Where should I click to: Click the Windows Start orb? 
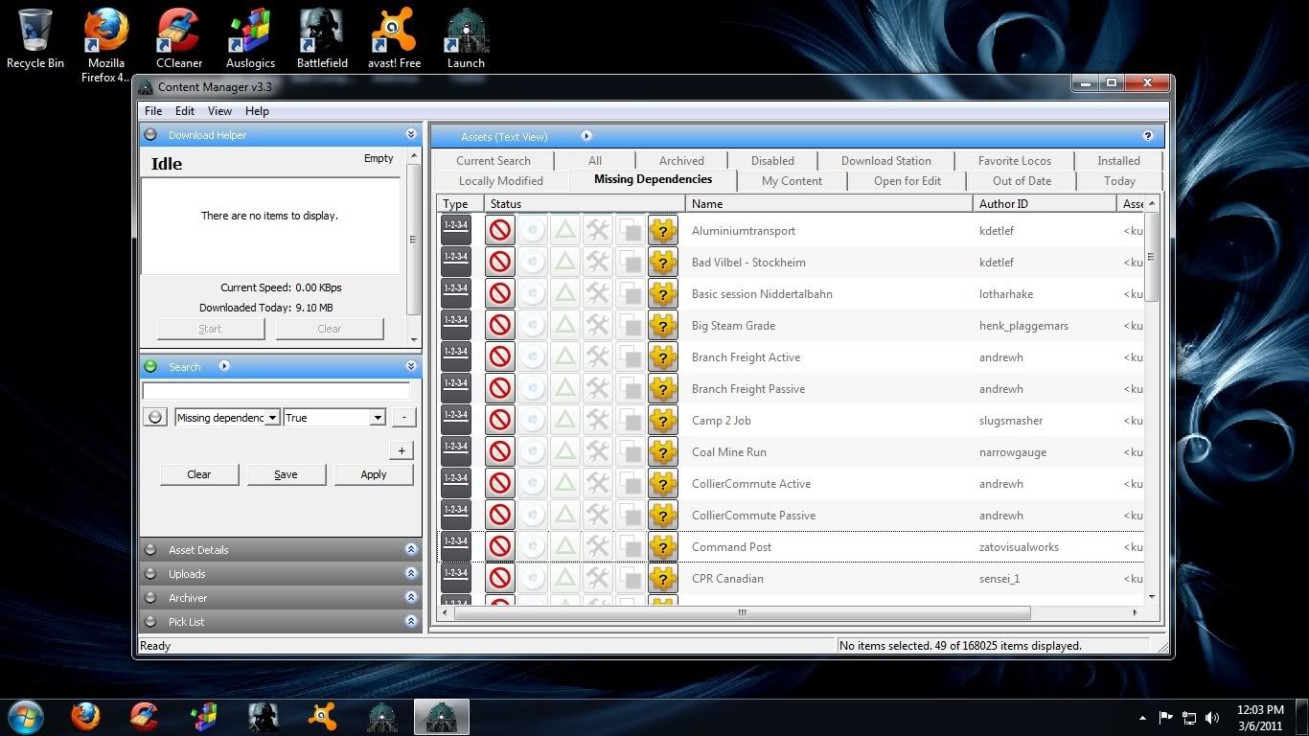(25, 716)
